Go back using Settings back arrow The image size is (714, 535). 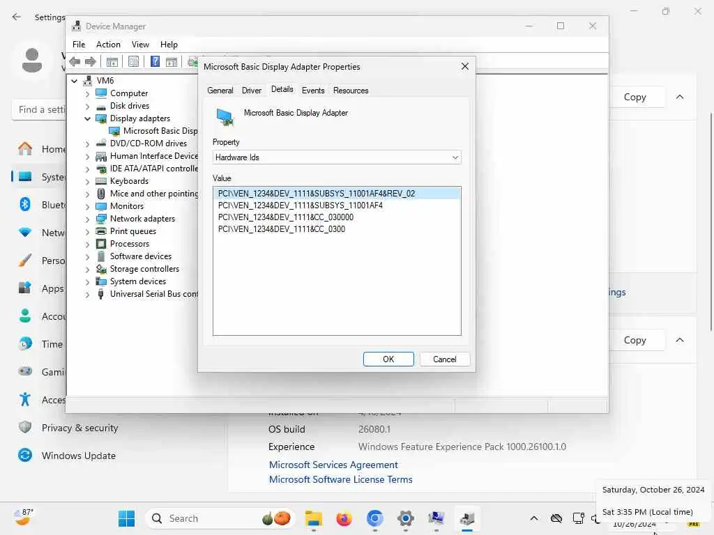pyautogui.click(x=17, y=17)
